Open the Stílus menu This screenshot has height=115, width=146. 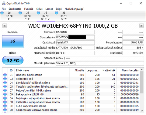[x=39, y=9]
